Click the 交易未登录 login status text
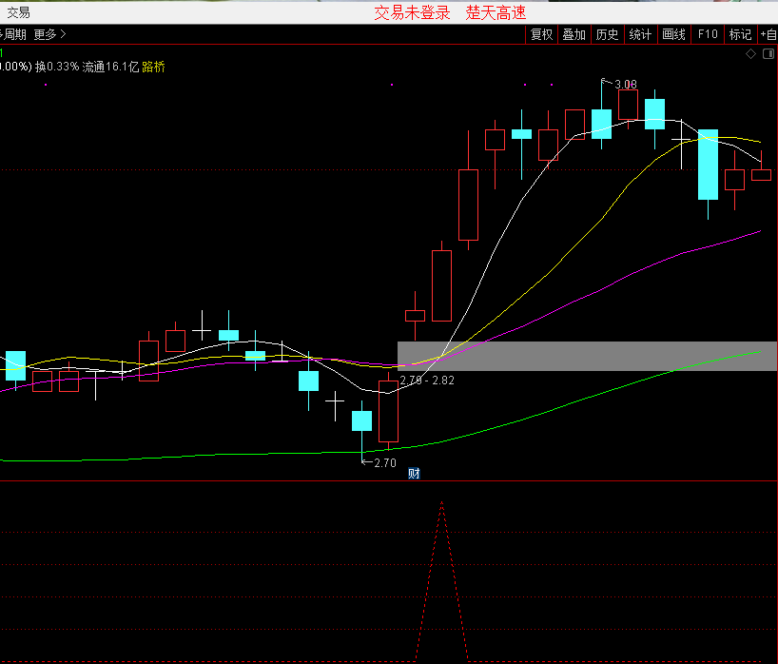Viewport: 778px width, 664px height. pyautogui.click(x=412, y=12)
